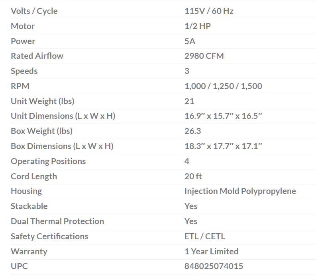Image resolution: width=316 pixels, height=279 pixels.
Task: Click the Box Weight value 26.3
Action: pyautogui.click(x=192, y=131)
